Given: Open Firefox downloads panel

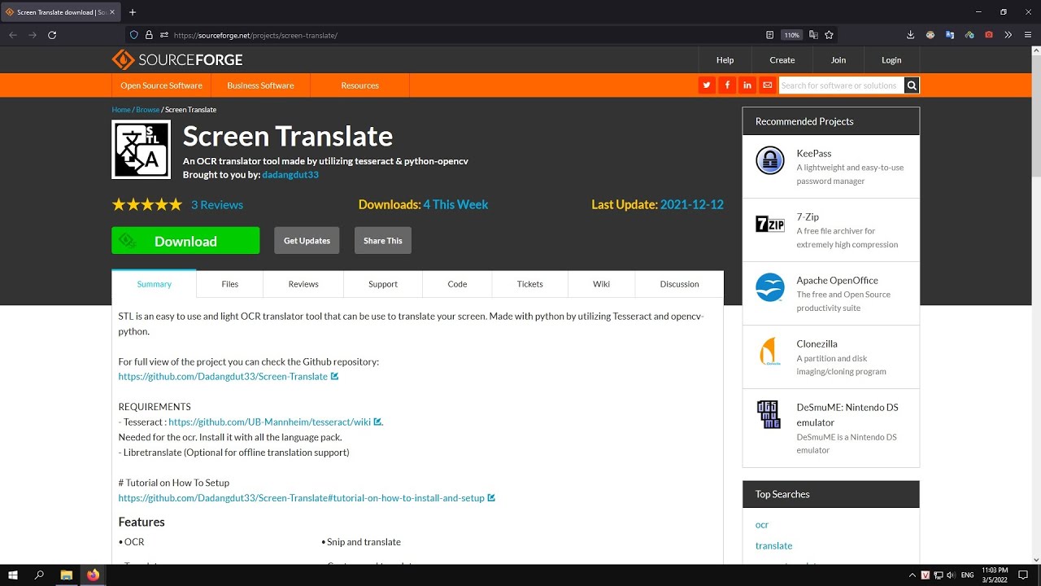Looking at the screenshot, I should pos(911,35).
